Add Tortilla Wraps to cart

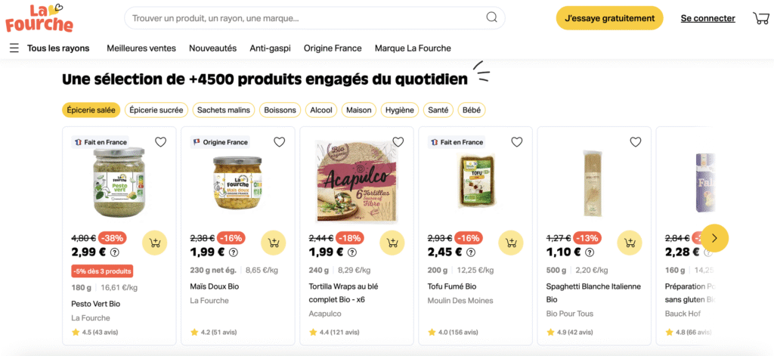pyautogui.click(x=392, y=243)
